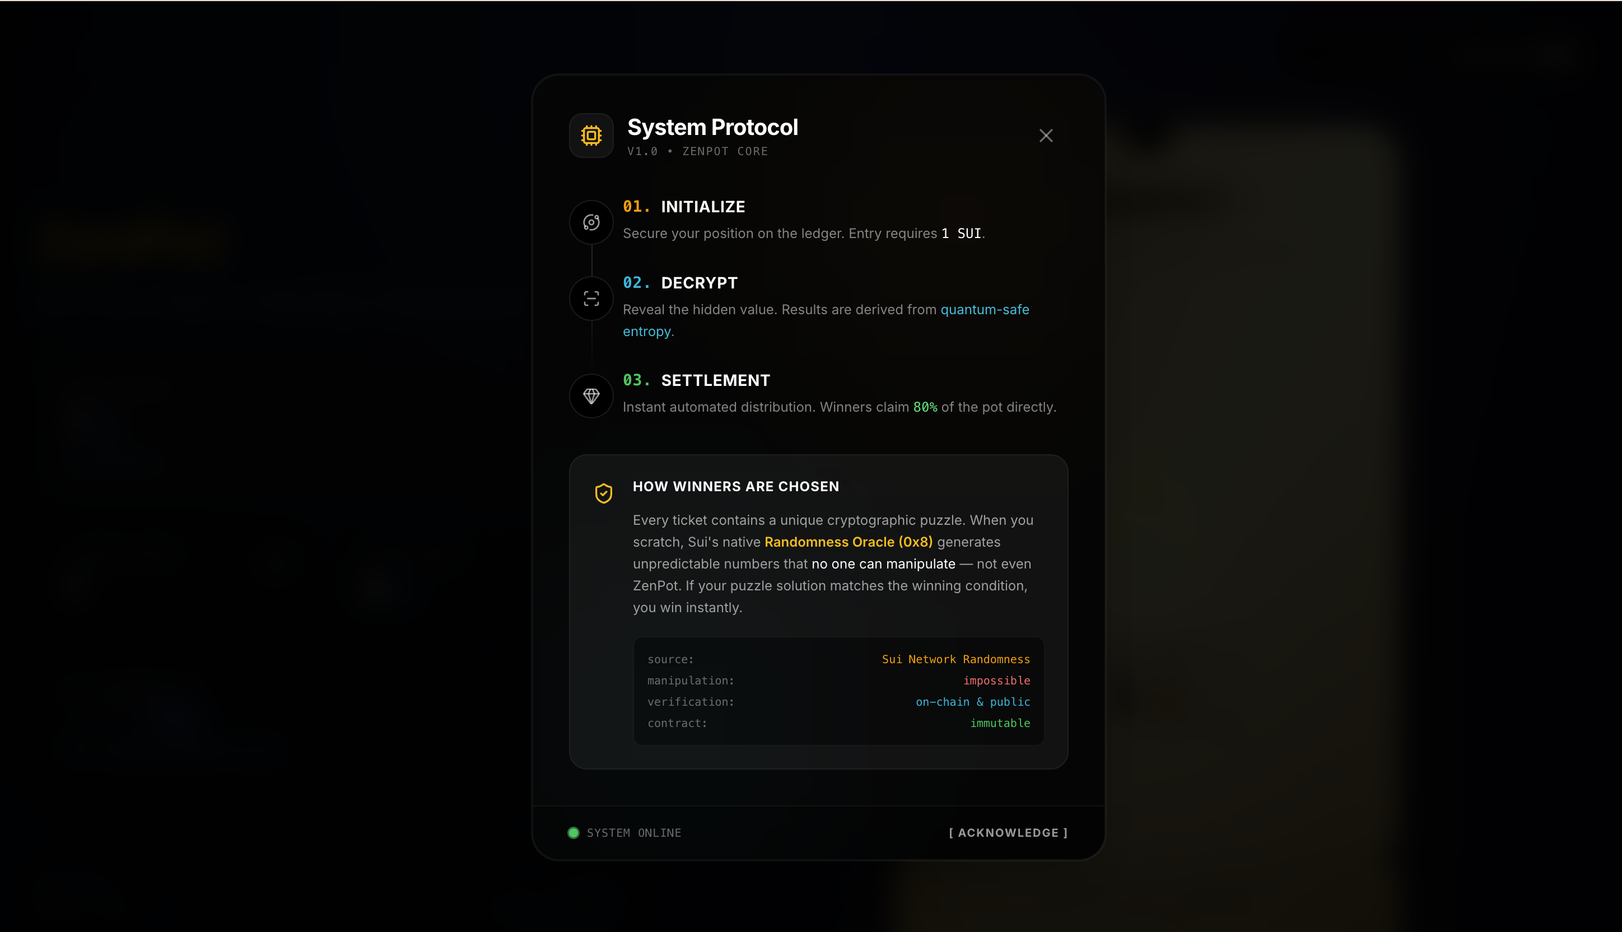Image resolution: width=1622 pixels, height=932 pixels.
Task: Click the immutable contract value
Action: (x=999, y=723)
